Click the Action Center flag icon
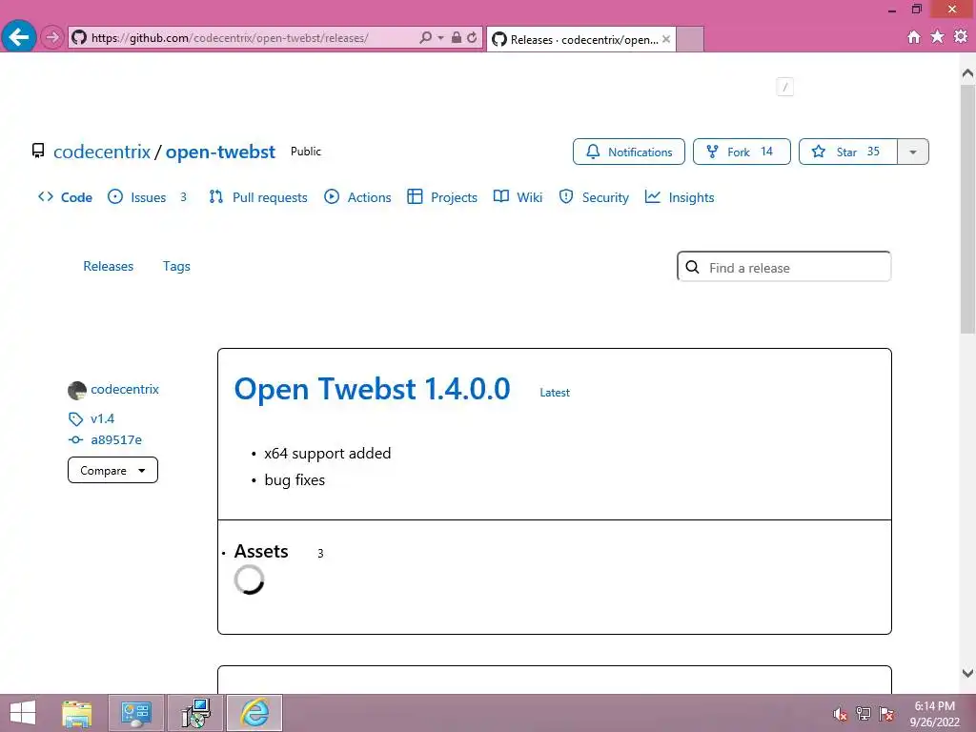 [886, 714]
